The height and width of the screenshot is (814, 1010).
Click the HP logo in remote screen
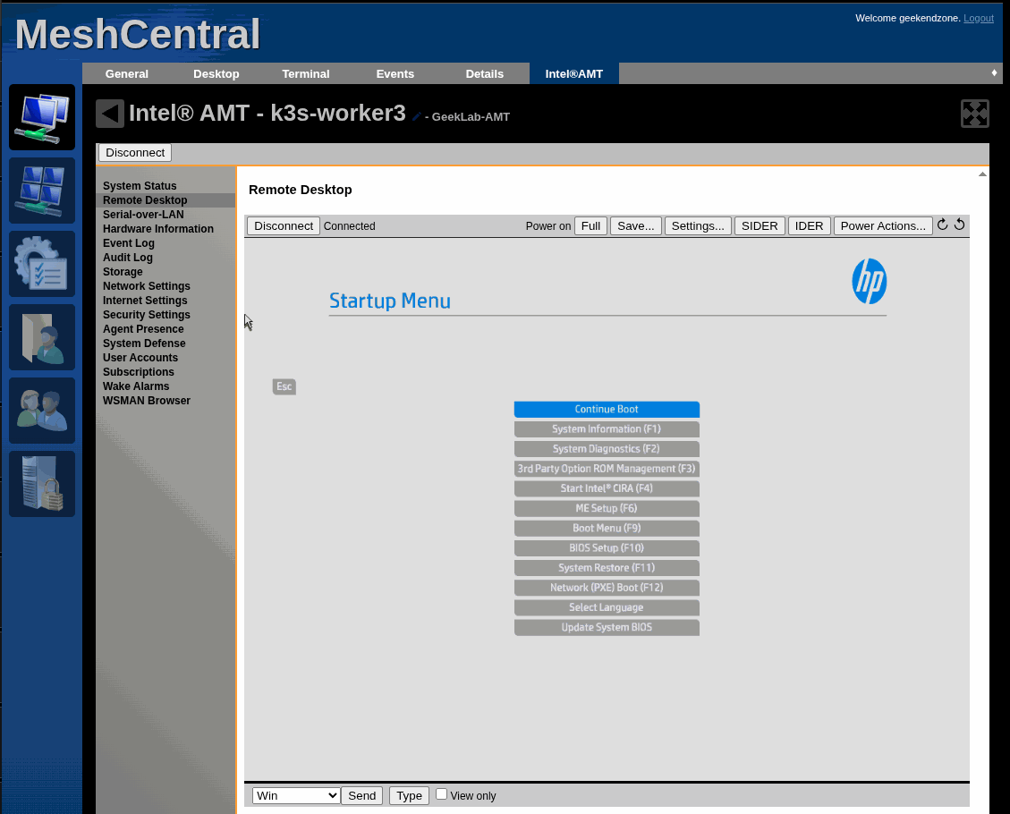(x=869, y=282)
